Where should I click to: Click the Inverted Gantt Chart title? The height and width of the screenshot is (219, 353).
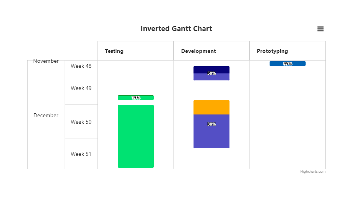[176, 29]
